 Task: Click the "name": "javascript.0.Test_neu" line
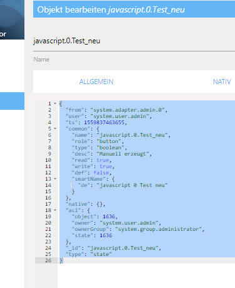pyautogui.click(x=121, y=135)
